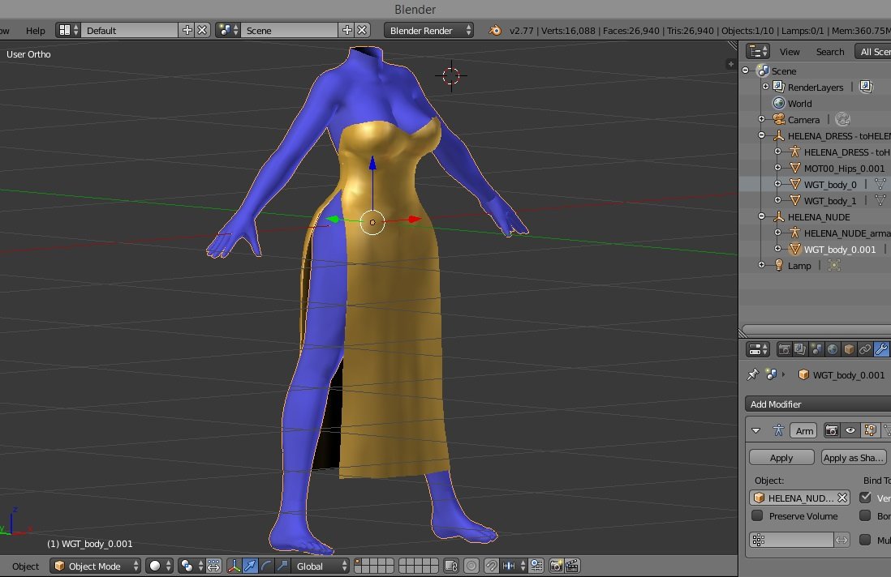Image resolution: width=891 pixels, height=577 pixels.
Task: Open the properties editor type selector
Action: pos(758,349)
